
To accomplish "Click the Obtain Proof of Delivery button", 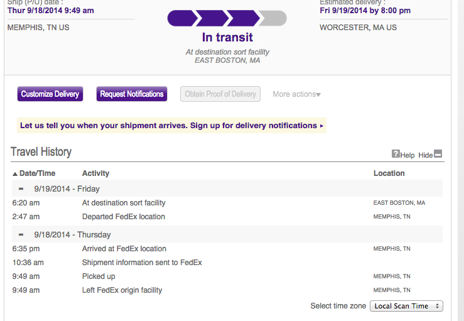I will [220, 94].
